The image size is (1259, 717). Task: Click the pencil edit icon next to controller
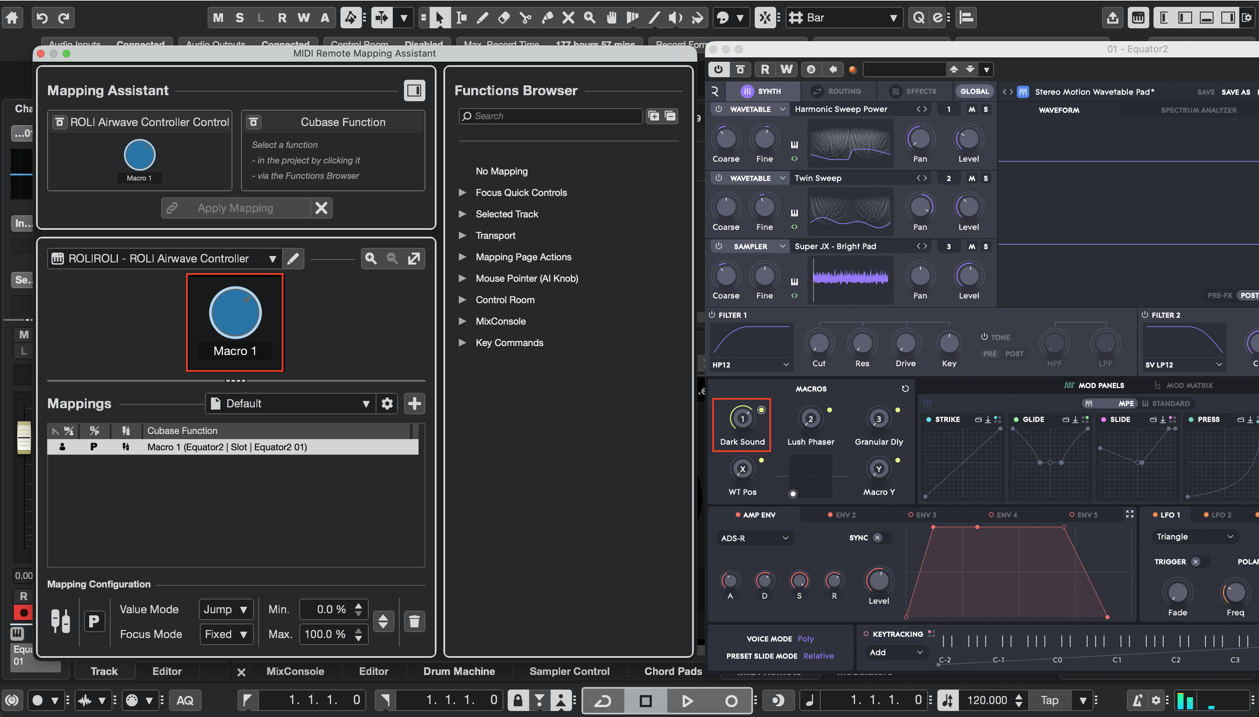pos(293,259)
